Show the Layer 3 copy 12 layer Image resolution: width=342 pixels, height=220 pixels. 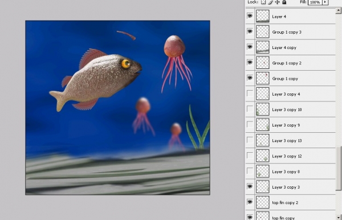(250, 156)
